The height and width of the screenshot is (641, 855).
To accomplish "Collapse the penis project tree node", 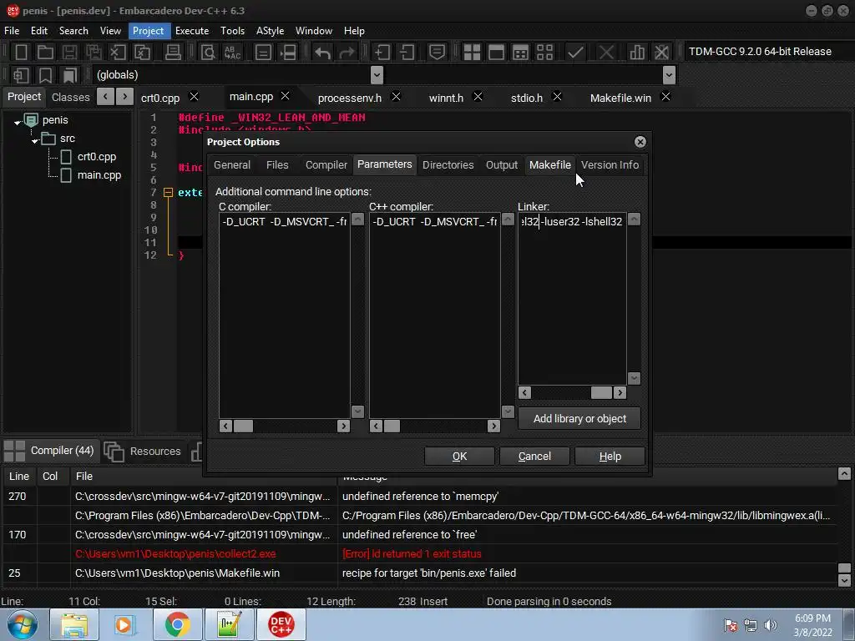I will pyautogui.click(x=18, y=122).
